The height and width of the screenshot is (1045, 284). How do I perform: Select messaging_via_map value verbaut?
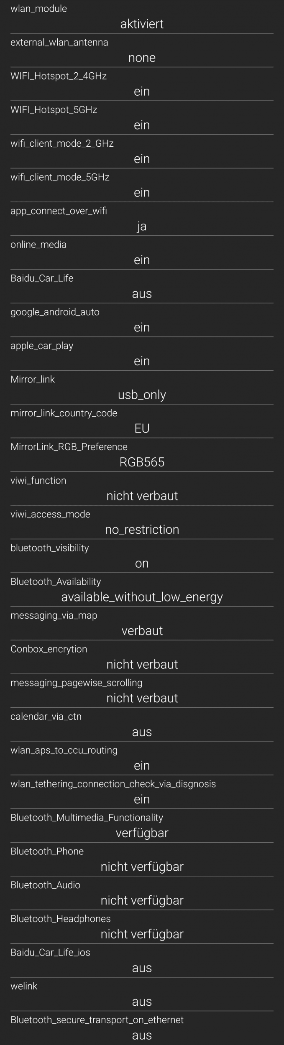pos(142,630)
